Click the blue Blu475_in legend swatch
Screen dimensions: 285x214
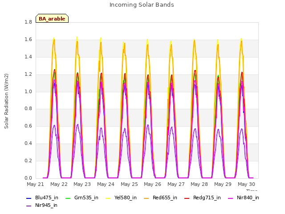[x=29, y=198]
